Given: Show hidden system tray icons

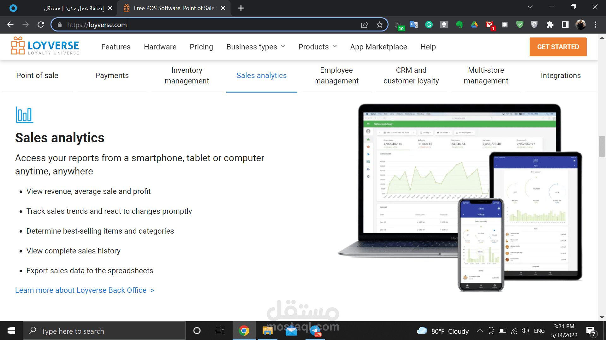Looking at the screenshot, I should pyautogui.click(x=479, y=331).
